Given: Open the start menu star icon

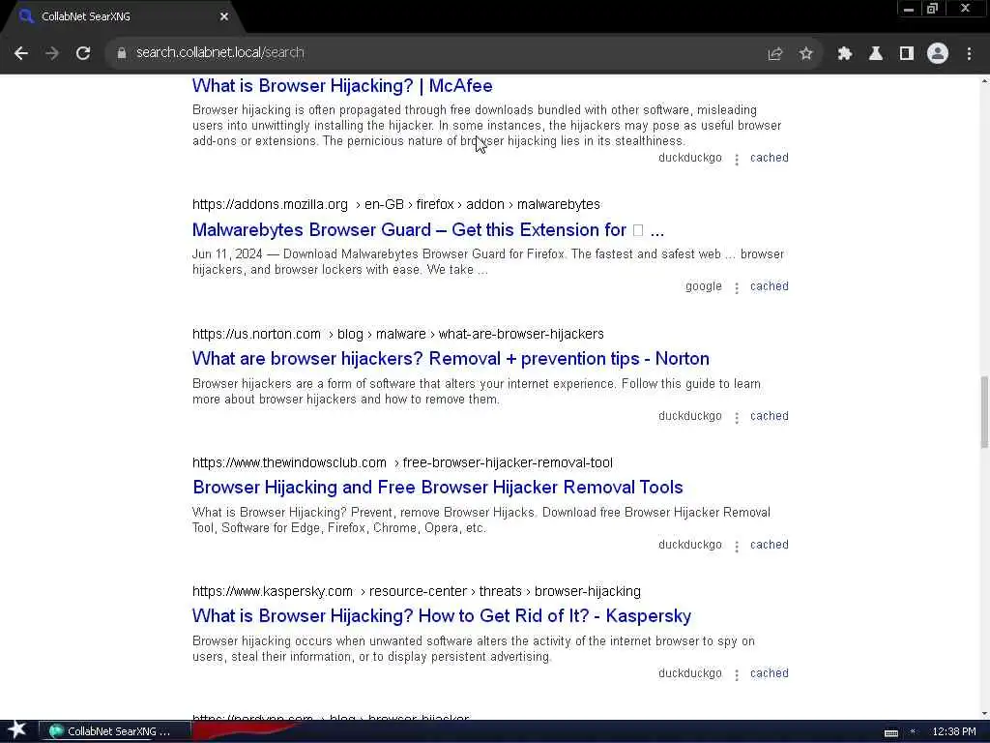Looking at the screenshot, I should (16, 730).
